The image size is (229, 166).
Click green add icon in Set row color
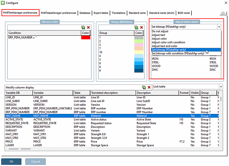[83, 28]
